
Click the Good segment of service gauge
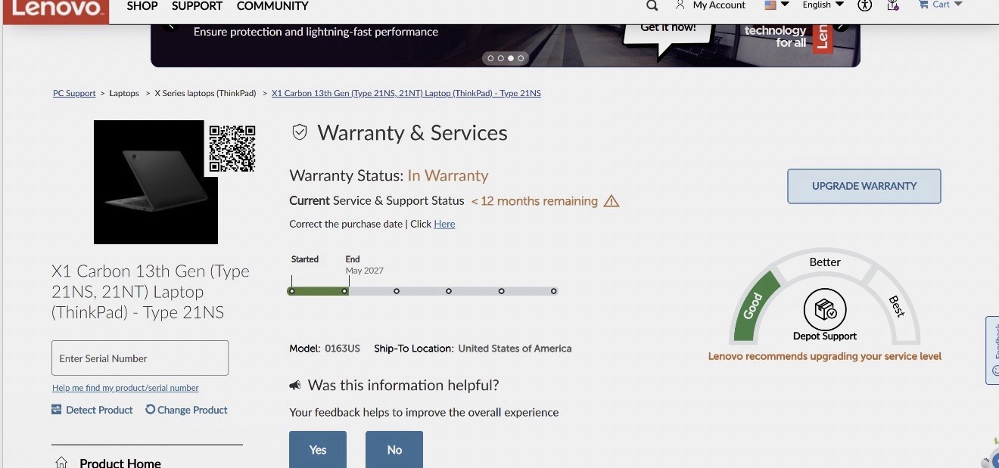tap(754, 306)
